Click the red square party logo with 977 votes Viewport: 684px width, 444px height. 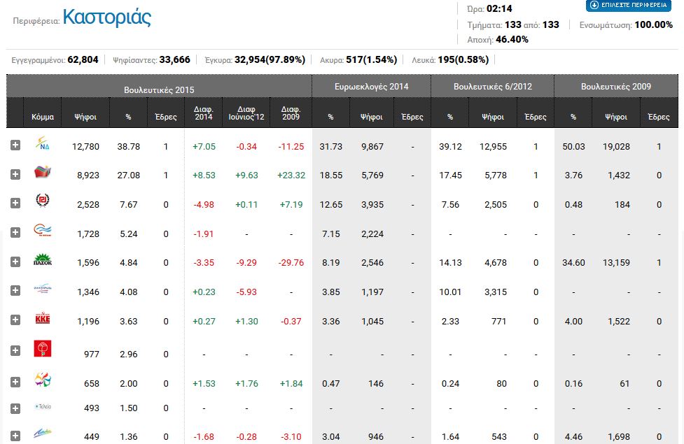[43, 349]
